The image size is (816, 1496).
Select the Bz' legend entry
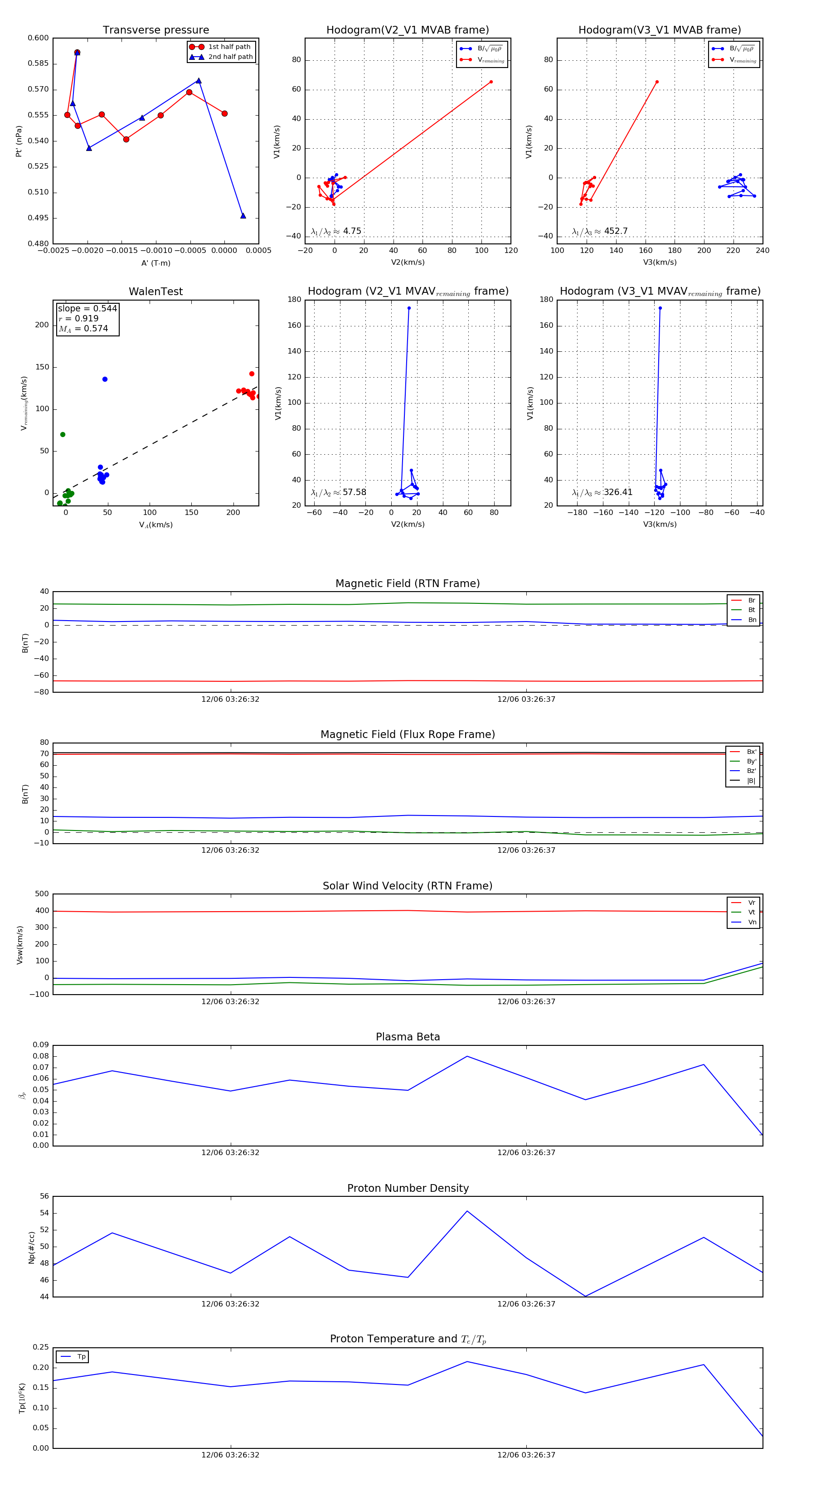(x=743, y=771)
